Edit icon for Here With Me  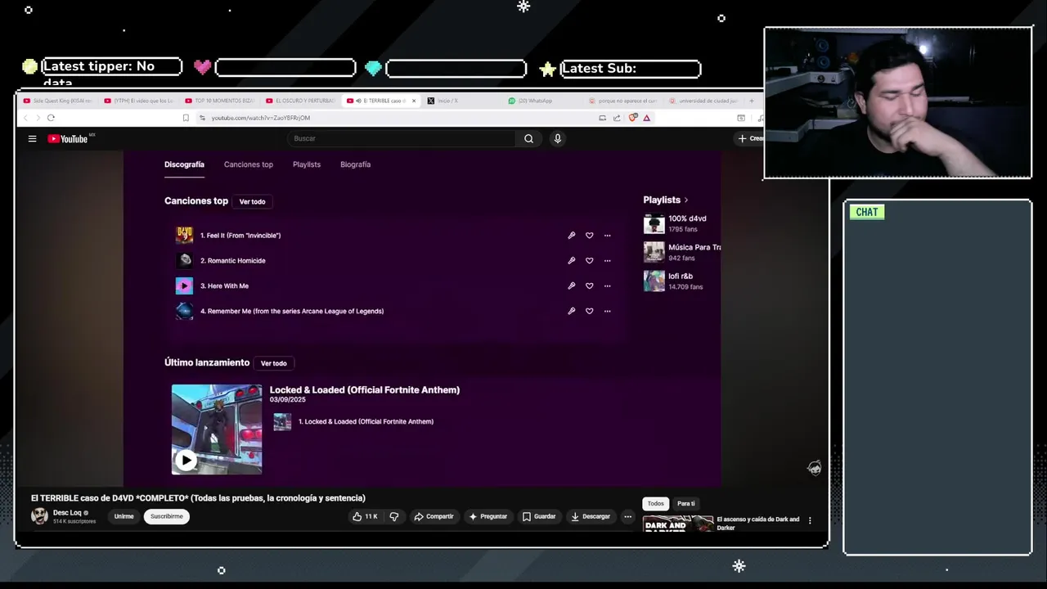click(x=572, y=286)
